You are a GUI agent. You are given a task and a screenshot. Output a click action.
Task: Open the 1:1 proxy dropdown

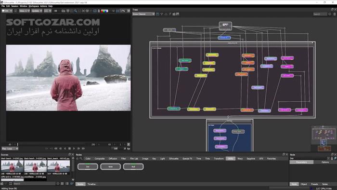click(x=48, y=11)
